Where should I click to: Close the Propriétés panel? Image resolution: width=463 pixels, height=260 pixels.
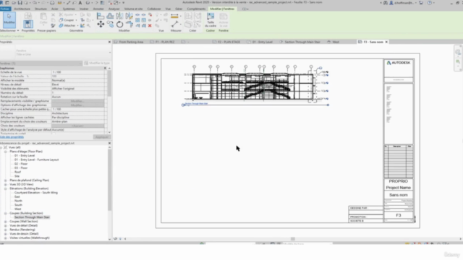tap(109, 42)
